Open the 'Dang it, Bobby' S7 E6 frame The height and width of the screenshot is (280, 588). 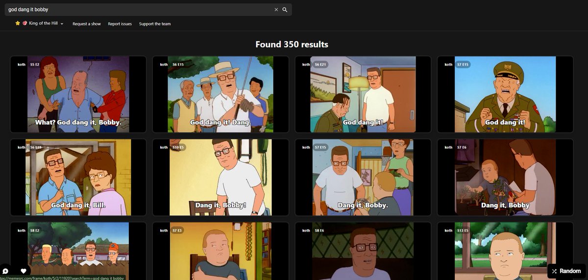(x=505, y=177)
